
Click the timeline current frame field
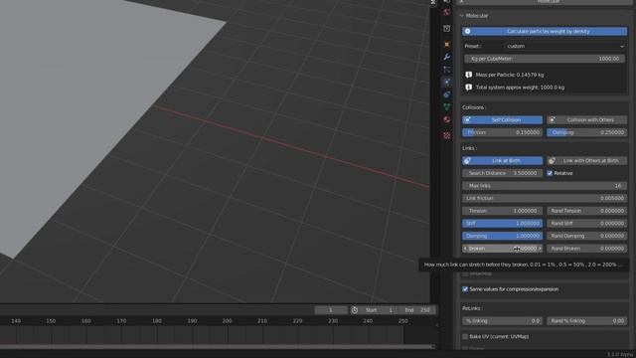pyautogui.click(x=331, y=310)
